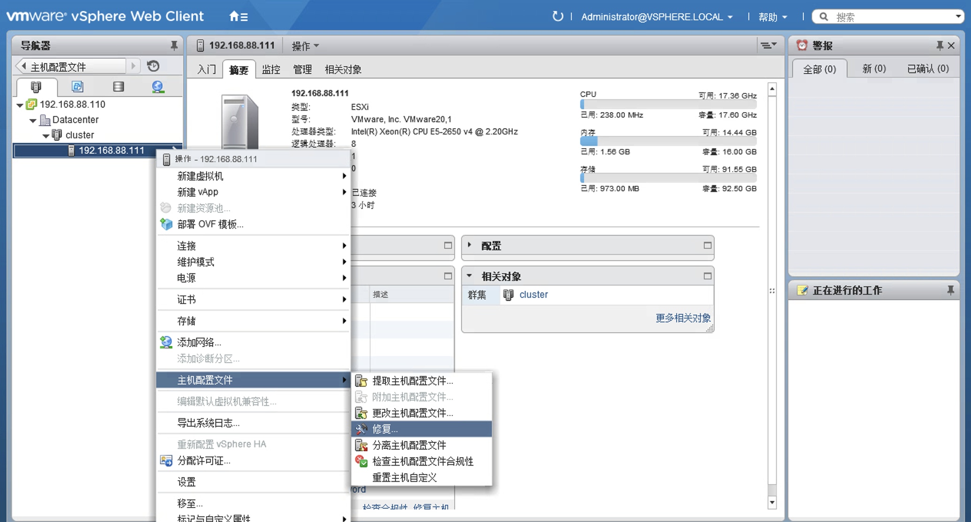Collapse the Datacenter tree node
Viewport: 971px width, 522px height.
point(33,121)
